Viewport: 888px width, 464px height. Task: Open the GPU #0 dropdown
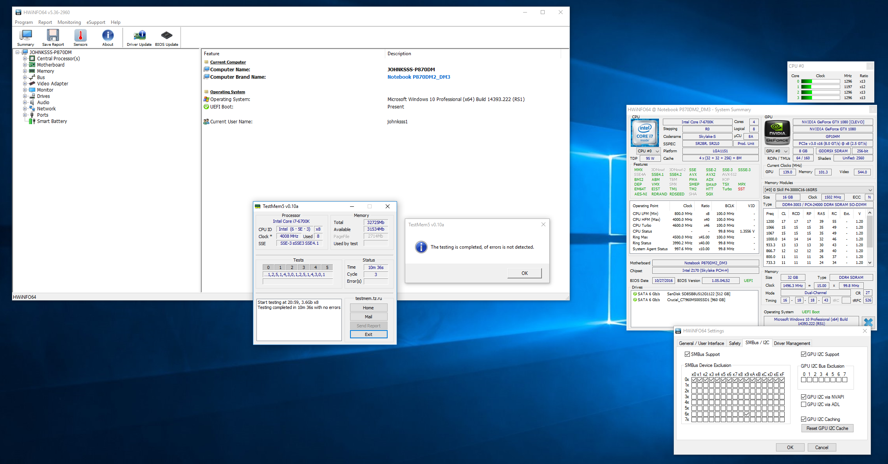777,151
